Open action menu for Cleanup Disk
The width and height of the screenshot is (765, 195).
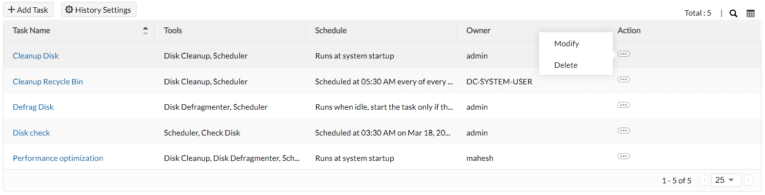[x=624, y=54]
